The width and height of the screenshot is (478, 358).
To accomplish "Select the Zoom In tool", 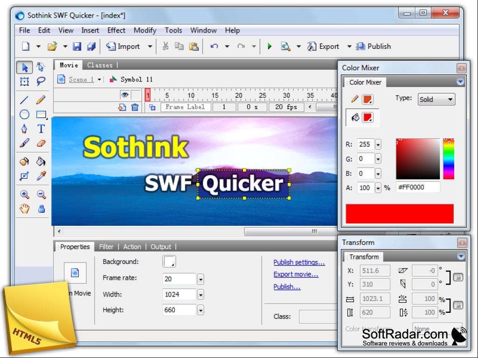I will click(x=25, y=194).
